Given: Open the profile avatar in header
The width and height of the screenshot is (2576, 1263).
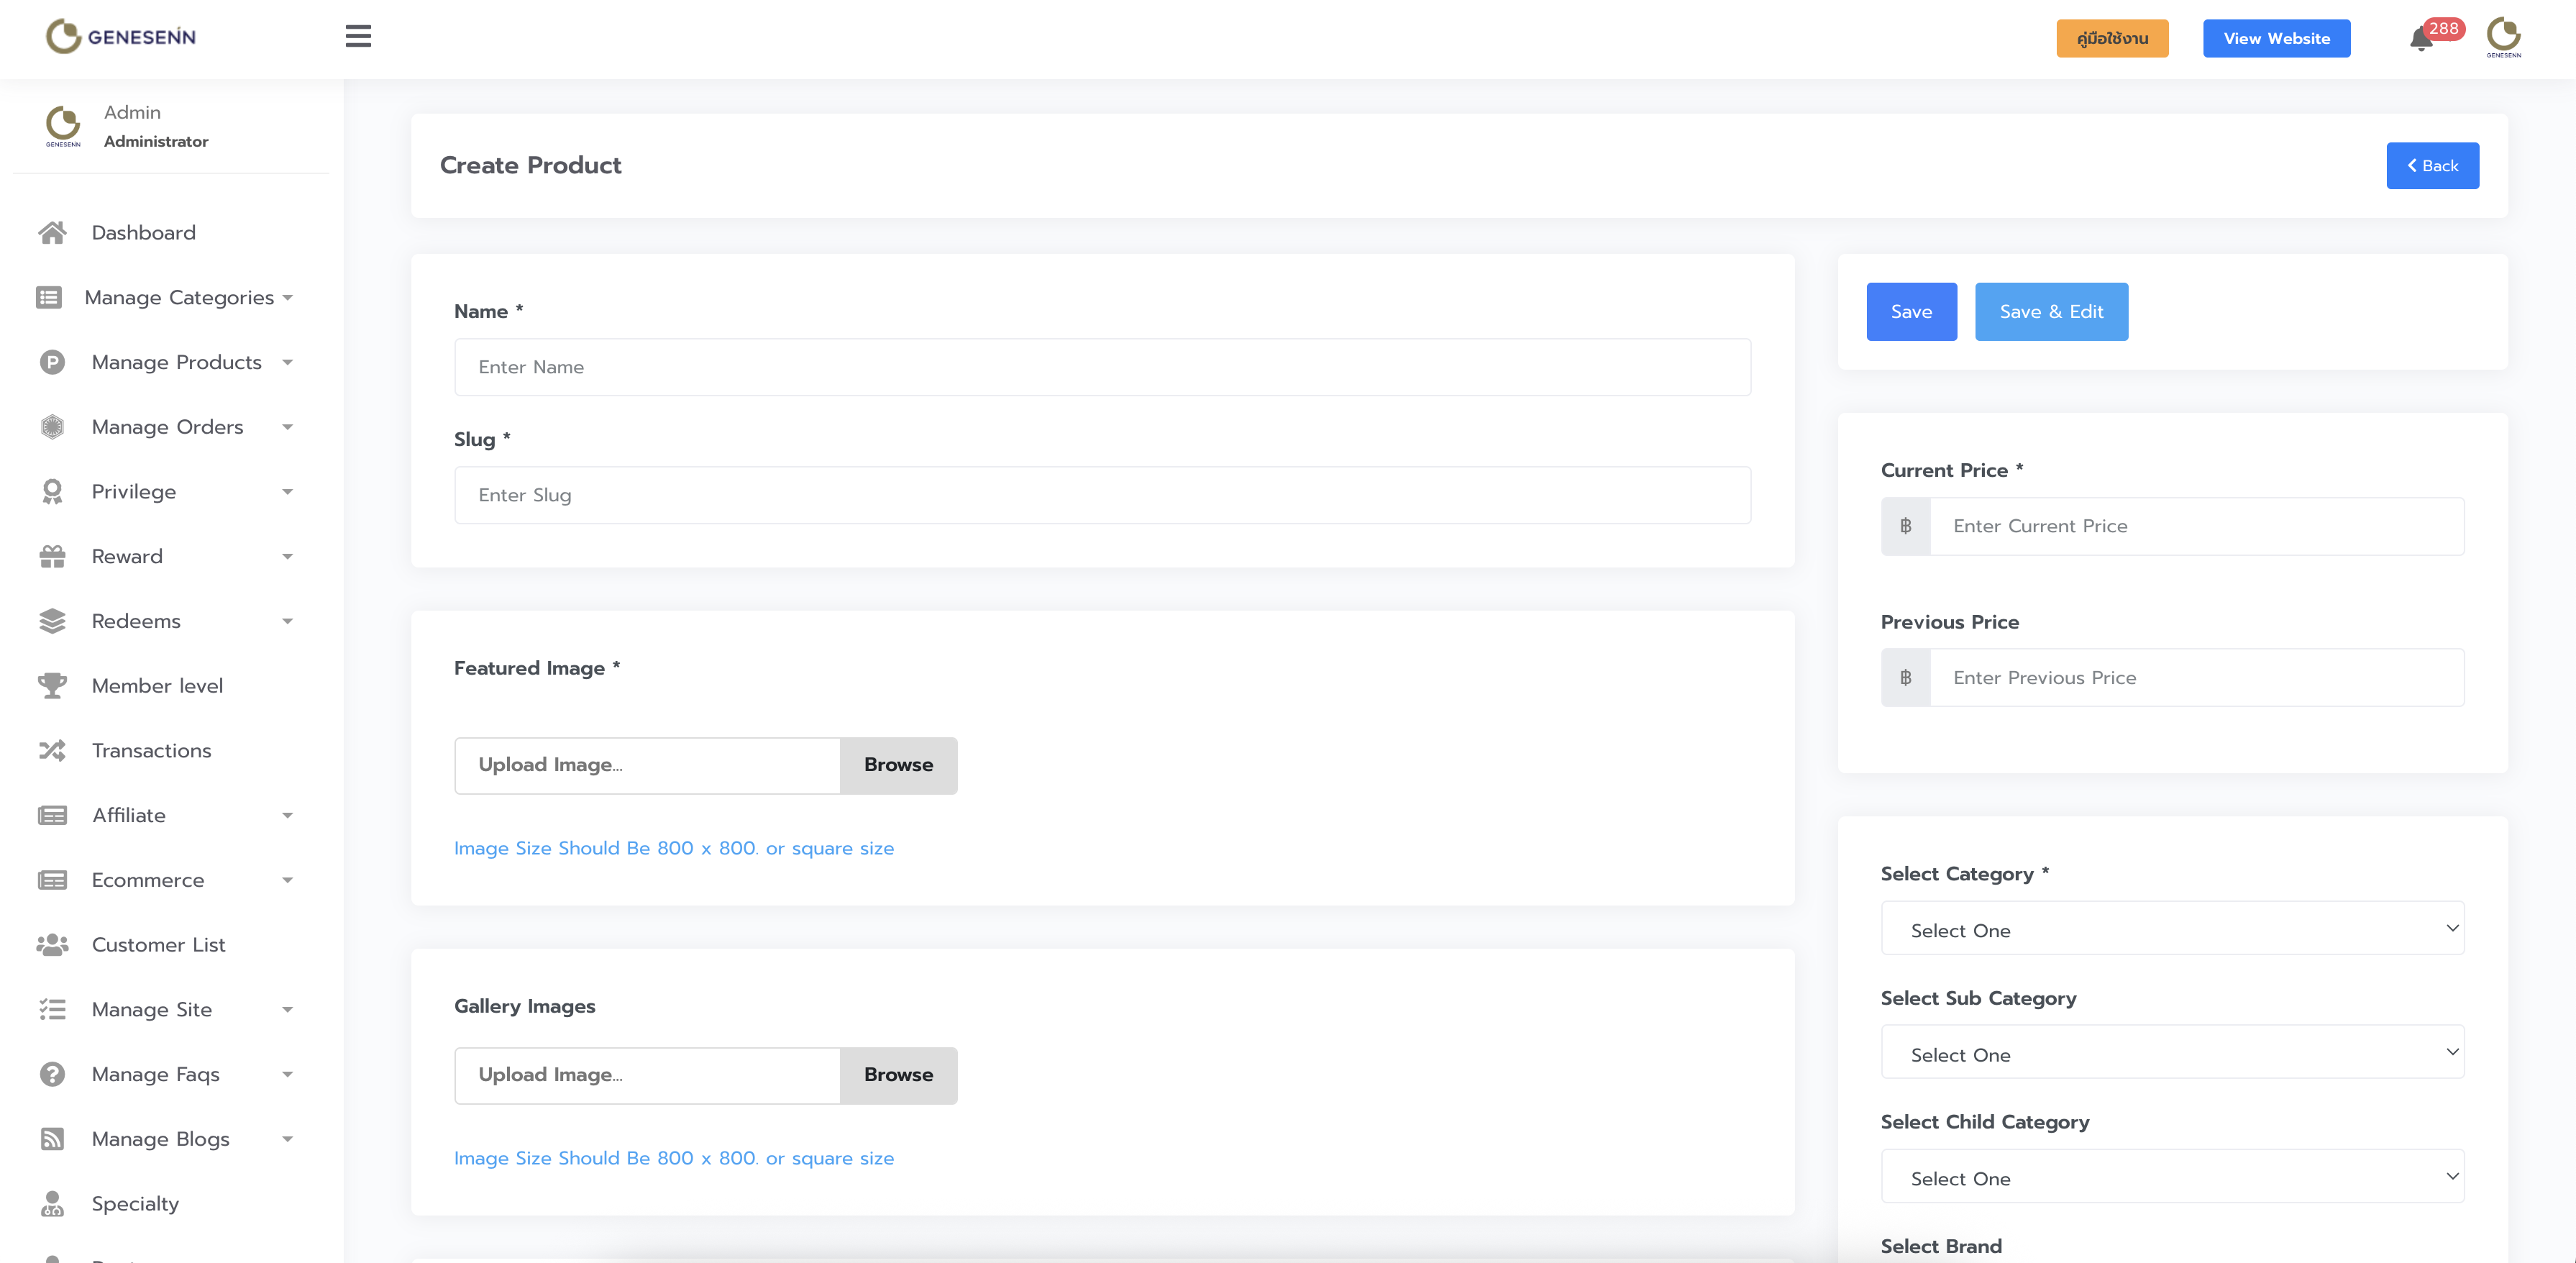Looking at the screenshot, I should (x=2504, y=37).
